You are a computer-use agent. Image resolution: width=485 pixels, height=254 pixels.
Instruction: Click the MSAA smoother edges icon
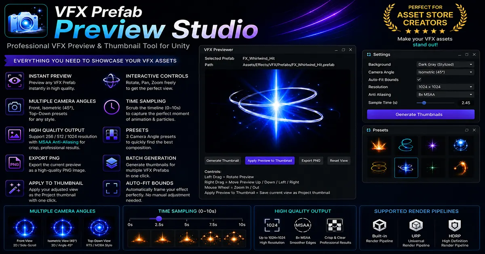point(303,225)
